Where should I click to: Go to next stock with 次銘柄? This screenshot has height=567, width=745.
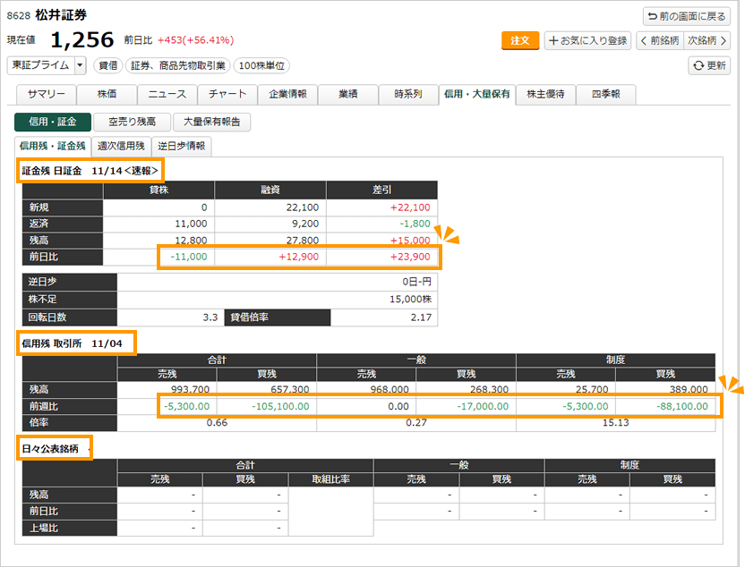706,40
